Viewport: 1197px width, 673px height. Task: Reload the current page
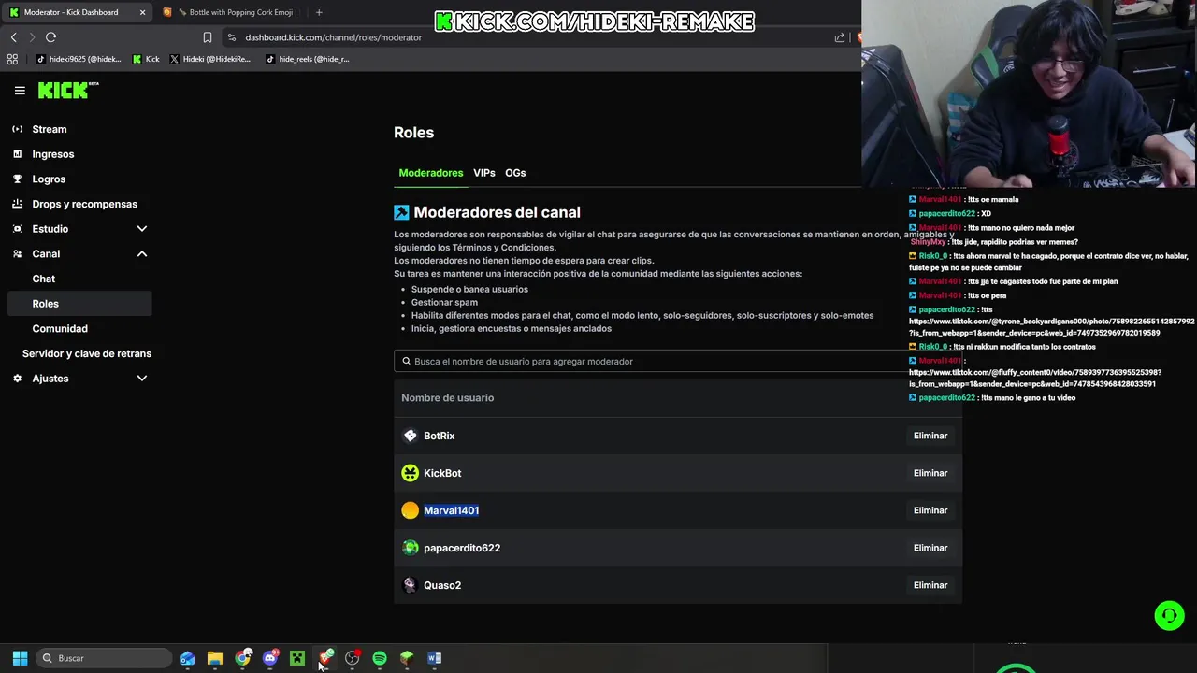pos(51,37)
